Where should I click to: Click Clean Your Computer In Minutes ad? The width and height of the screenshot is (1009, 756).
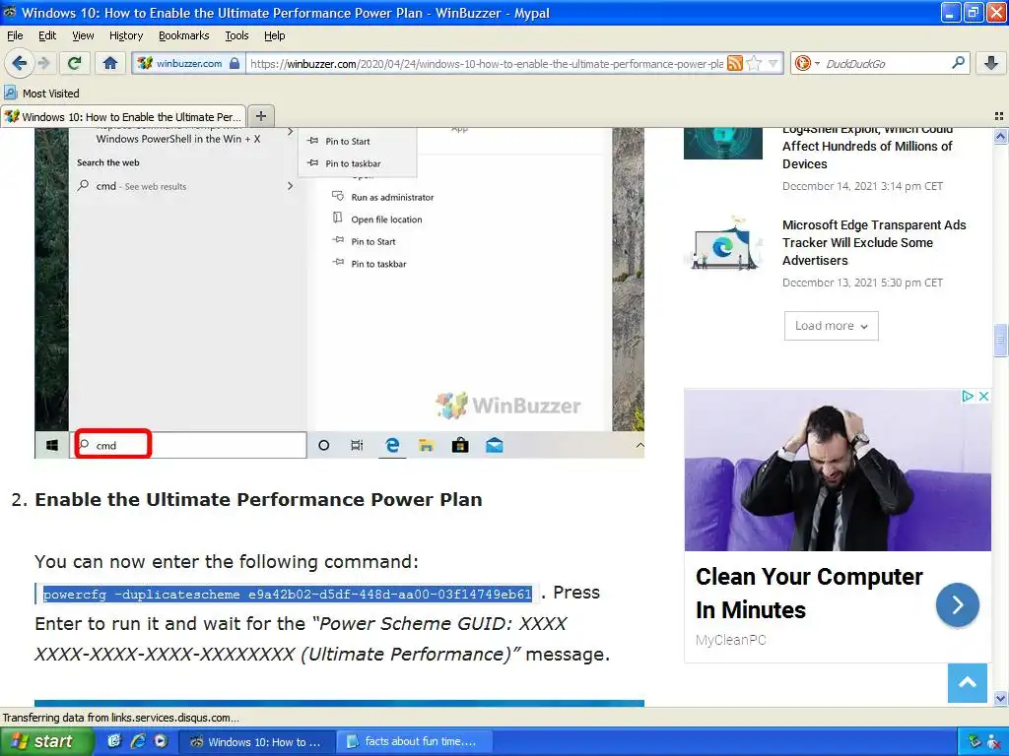[809, 593]
